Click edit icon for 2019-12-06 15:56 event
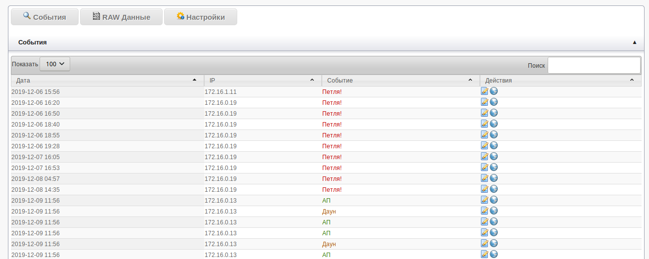 tap(484, 91)
